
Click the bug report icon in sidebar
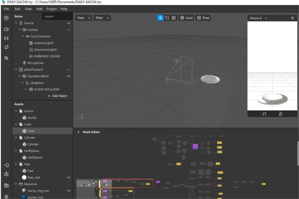6,196
